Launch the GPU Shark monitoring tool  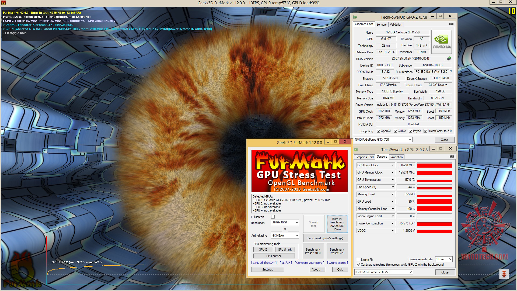[x=285, y=250]
